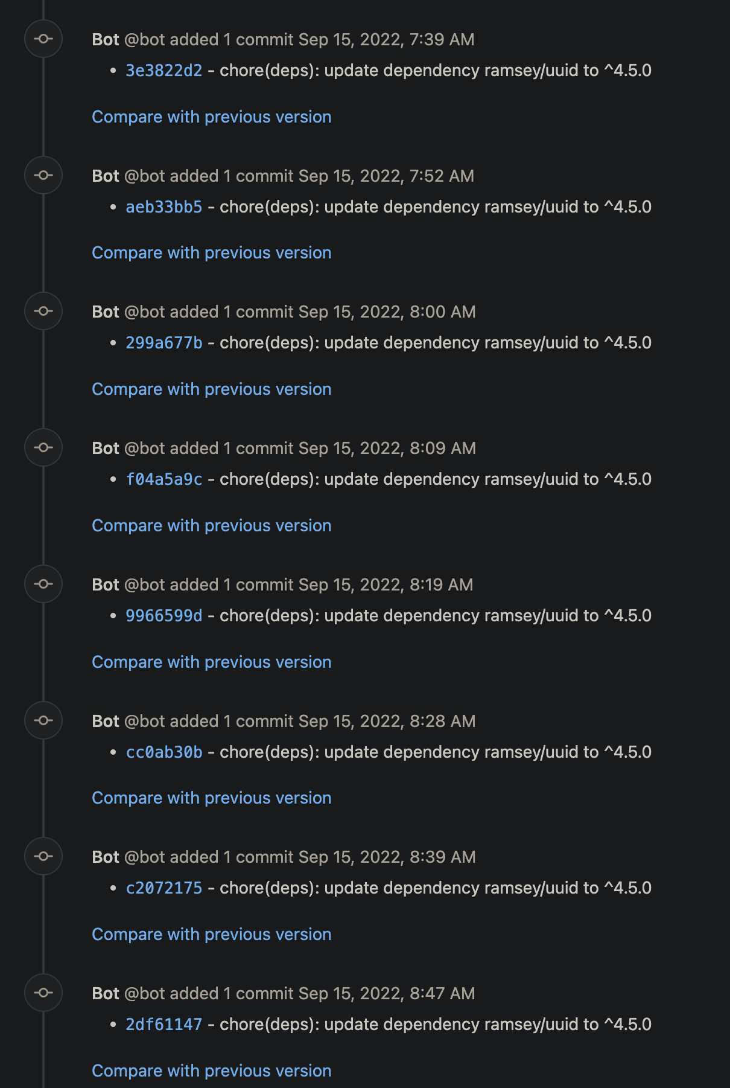
Task: Click the commit icon beside the 8:19 AM event
Action: coord(43,583)
